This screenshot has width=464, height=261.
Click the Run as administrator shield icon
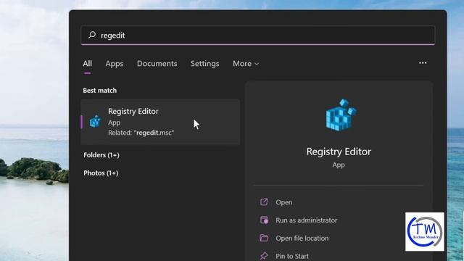point(264,220)
